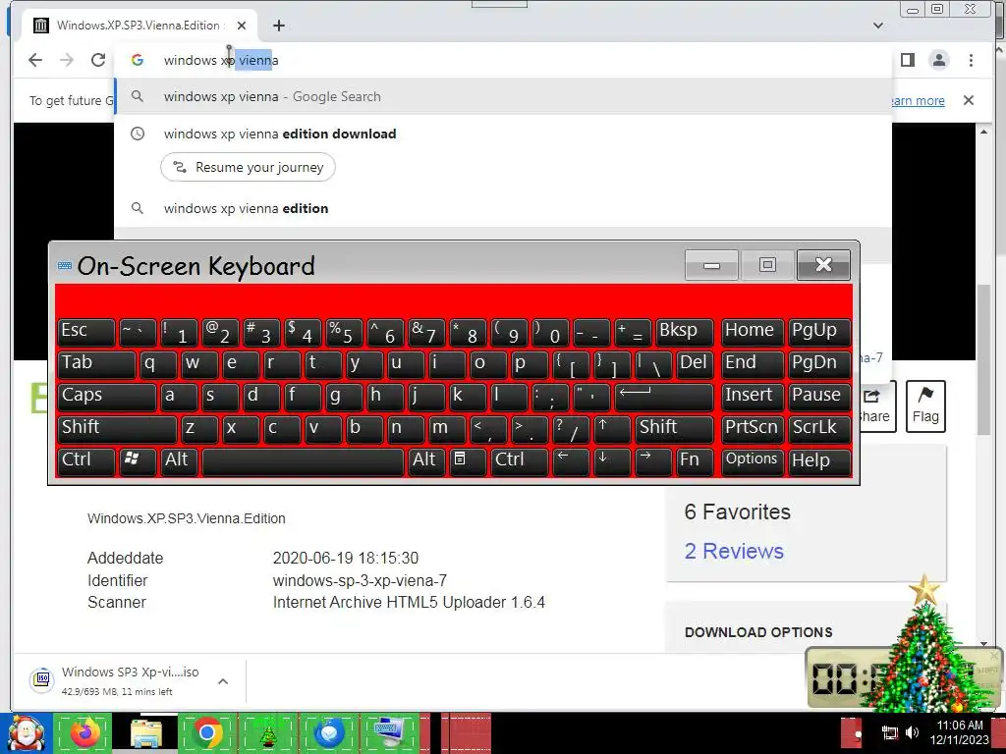Toggle the left Ctrl key on keyboard
Image resolution: width=1006 pixels, height=754 pixels.
[86, 461]
